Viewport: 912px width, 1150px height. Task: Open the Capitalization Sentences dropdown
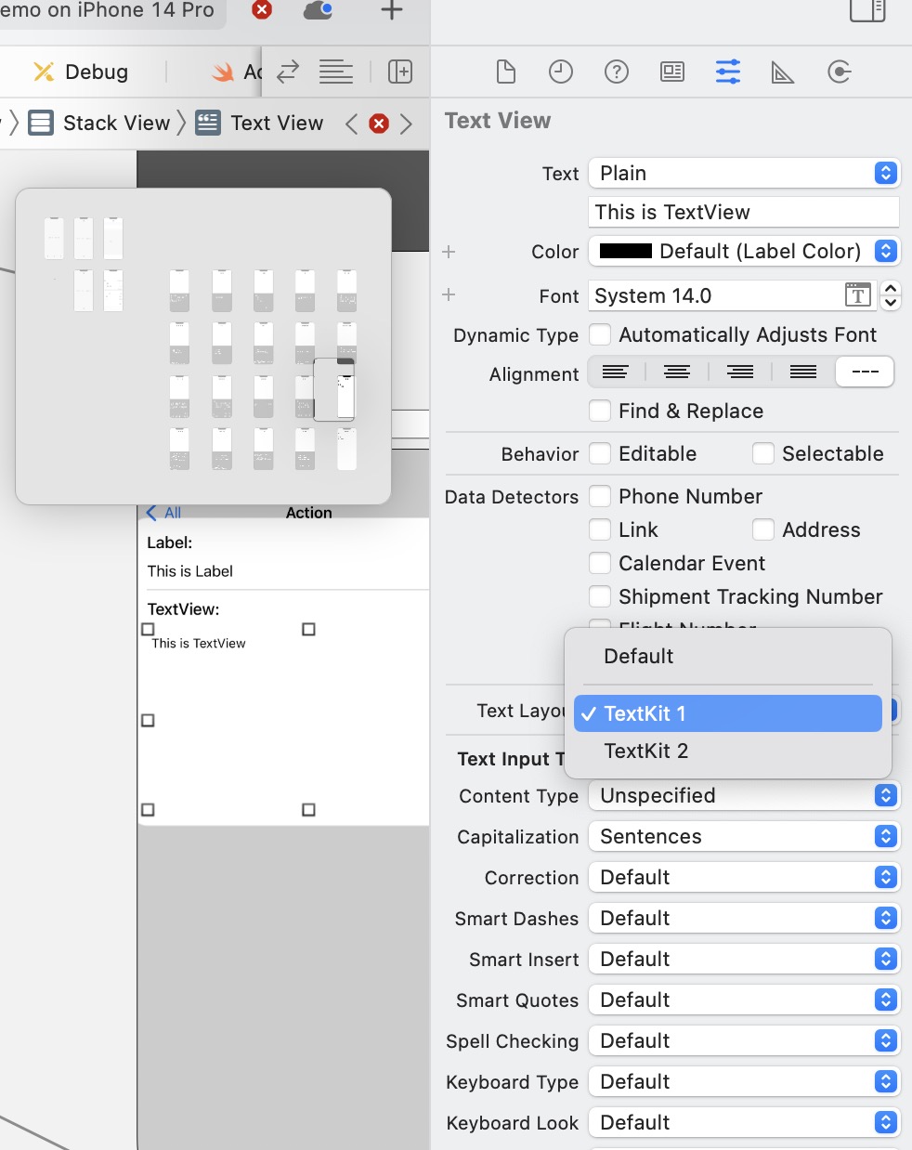tap(744, 836)
